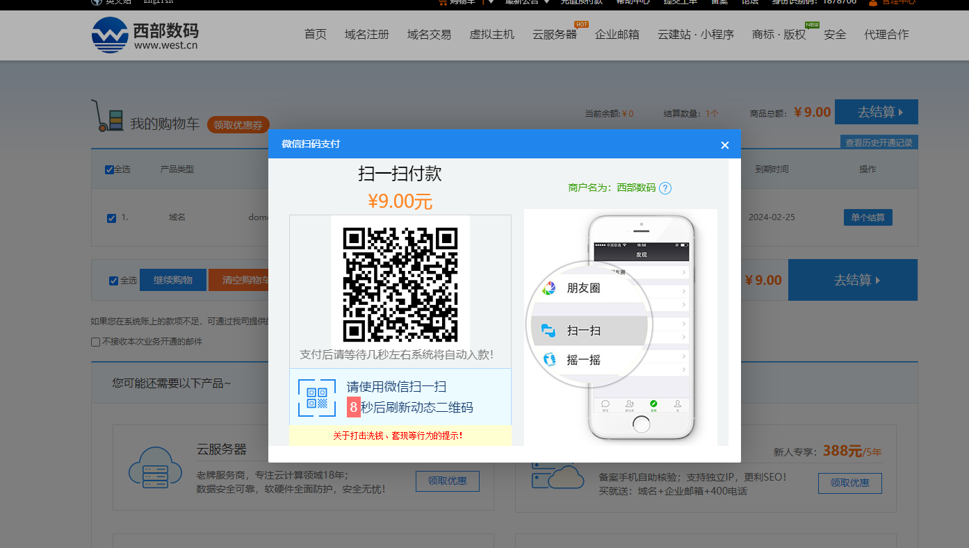Click large 去结算 button in bottom cart row

(853, 280)
